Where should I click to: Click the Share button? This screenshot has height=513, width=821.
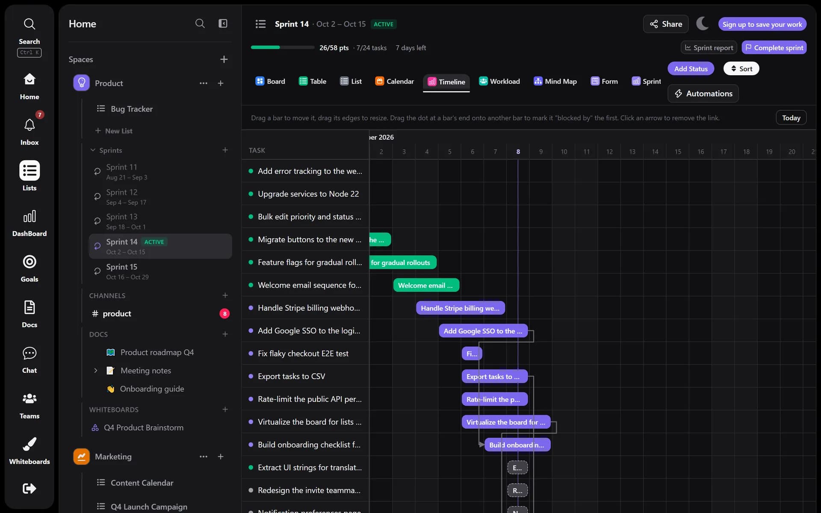666,24
